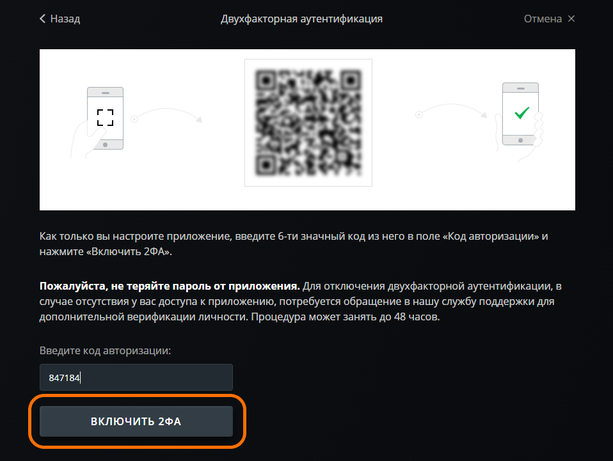Click the bold password warning sentence
The image size is (613, 461).
pyautogui.click(x=170, y=286)
